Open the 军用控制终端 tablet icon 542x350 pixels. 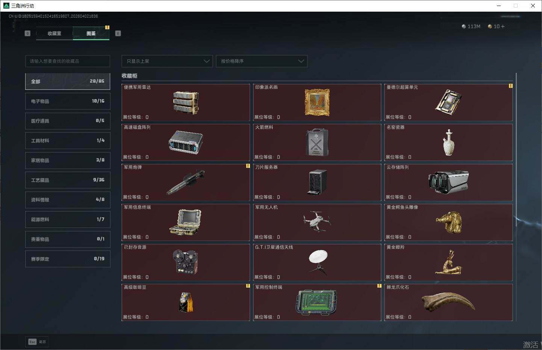(x=317, y=302)
